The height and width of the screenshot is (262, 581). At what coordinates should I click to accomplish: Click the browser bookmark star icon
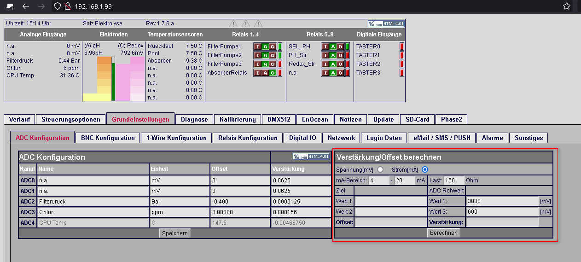pyautogui.click(x=567, y=6)
